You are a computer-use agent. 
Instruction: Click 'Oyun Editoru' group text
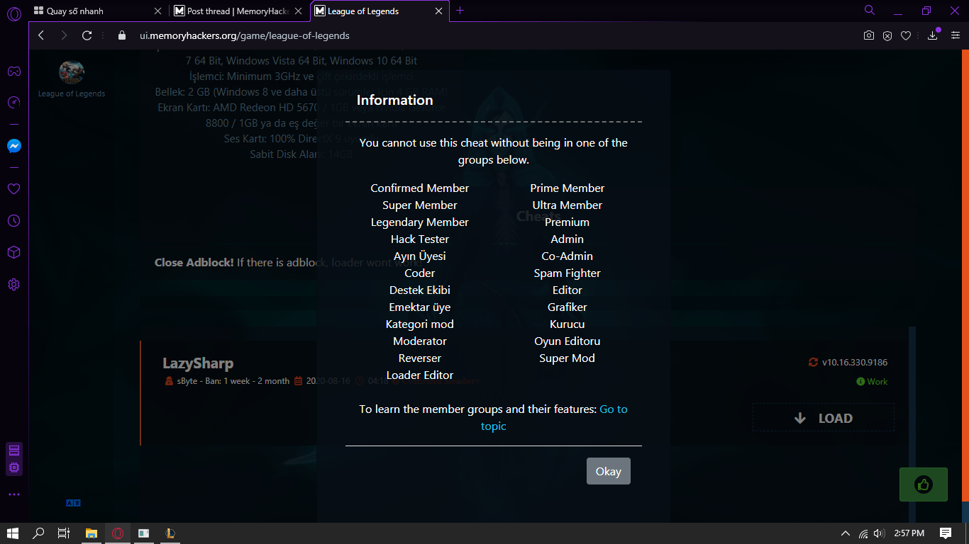tap(567, 341)
